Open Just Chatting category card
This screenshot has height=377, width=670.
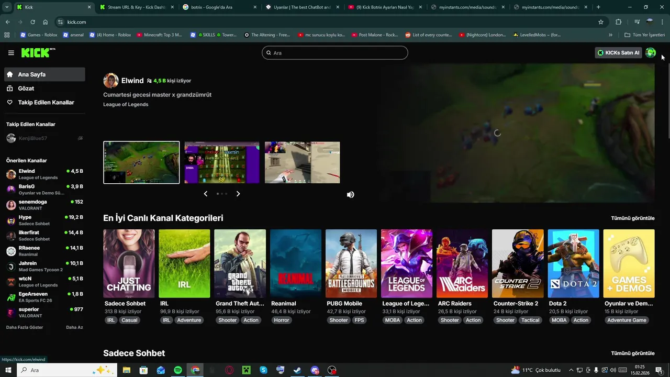click(129, 263)
